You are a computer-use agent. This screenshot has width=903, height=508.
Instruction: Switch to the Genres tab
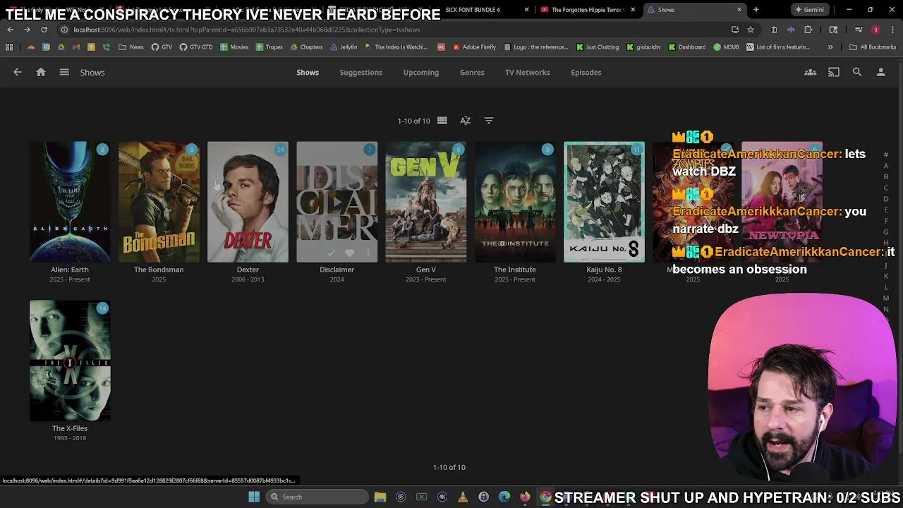click(472, 72)
